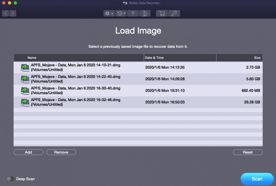The height and width of the screenshot is (186, 276).
Task: Click the 2020/1/6 Mon 14:12:35 date cell
Action: click(x=165, y=67)
